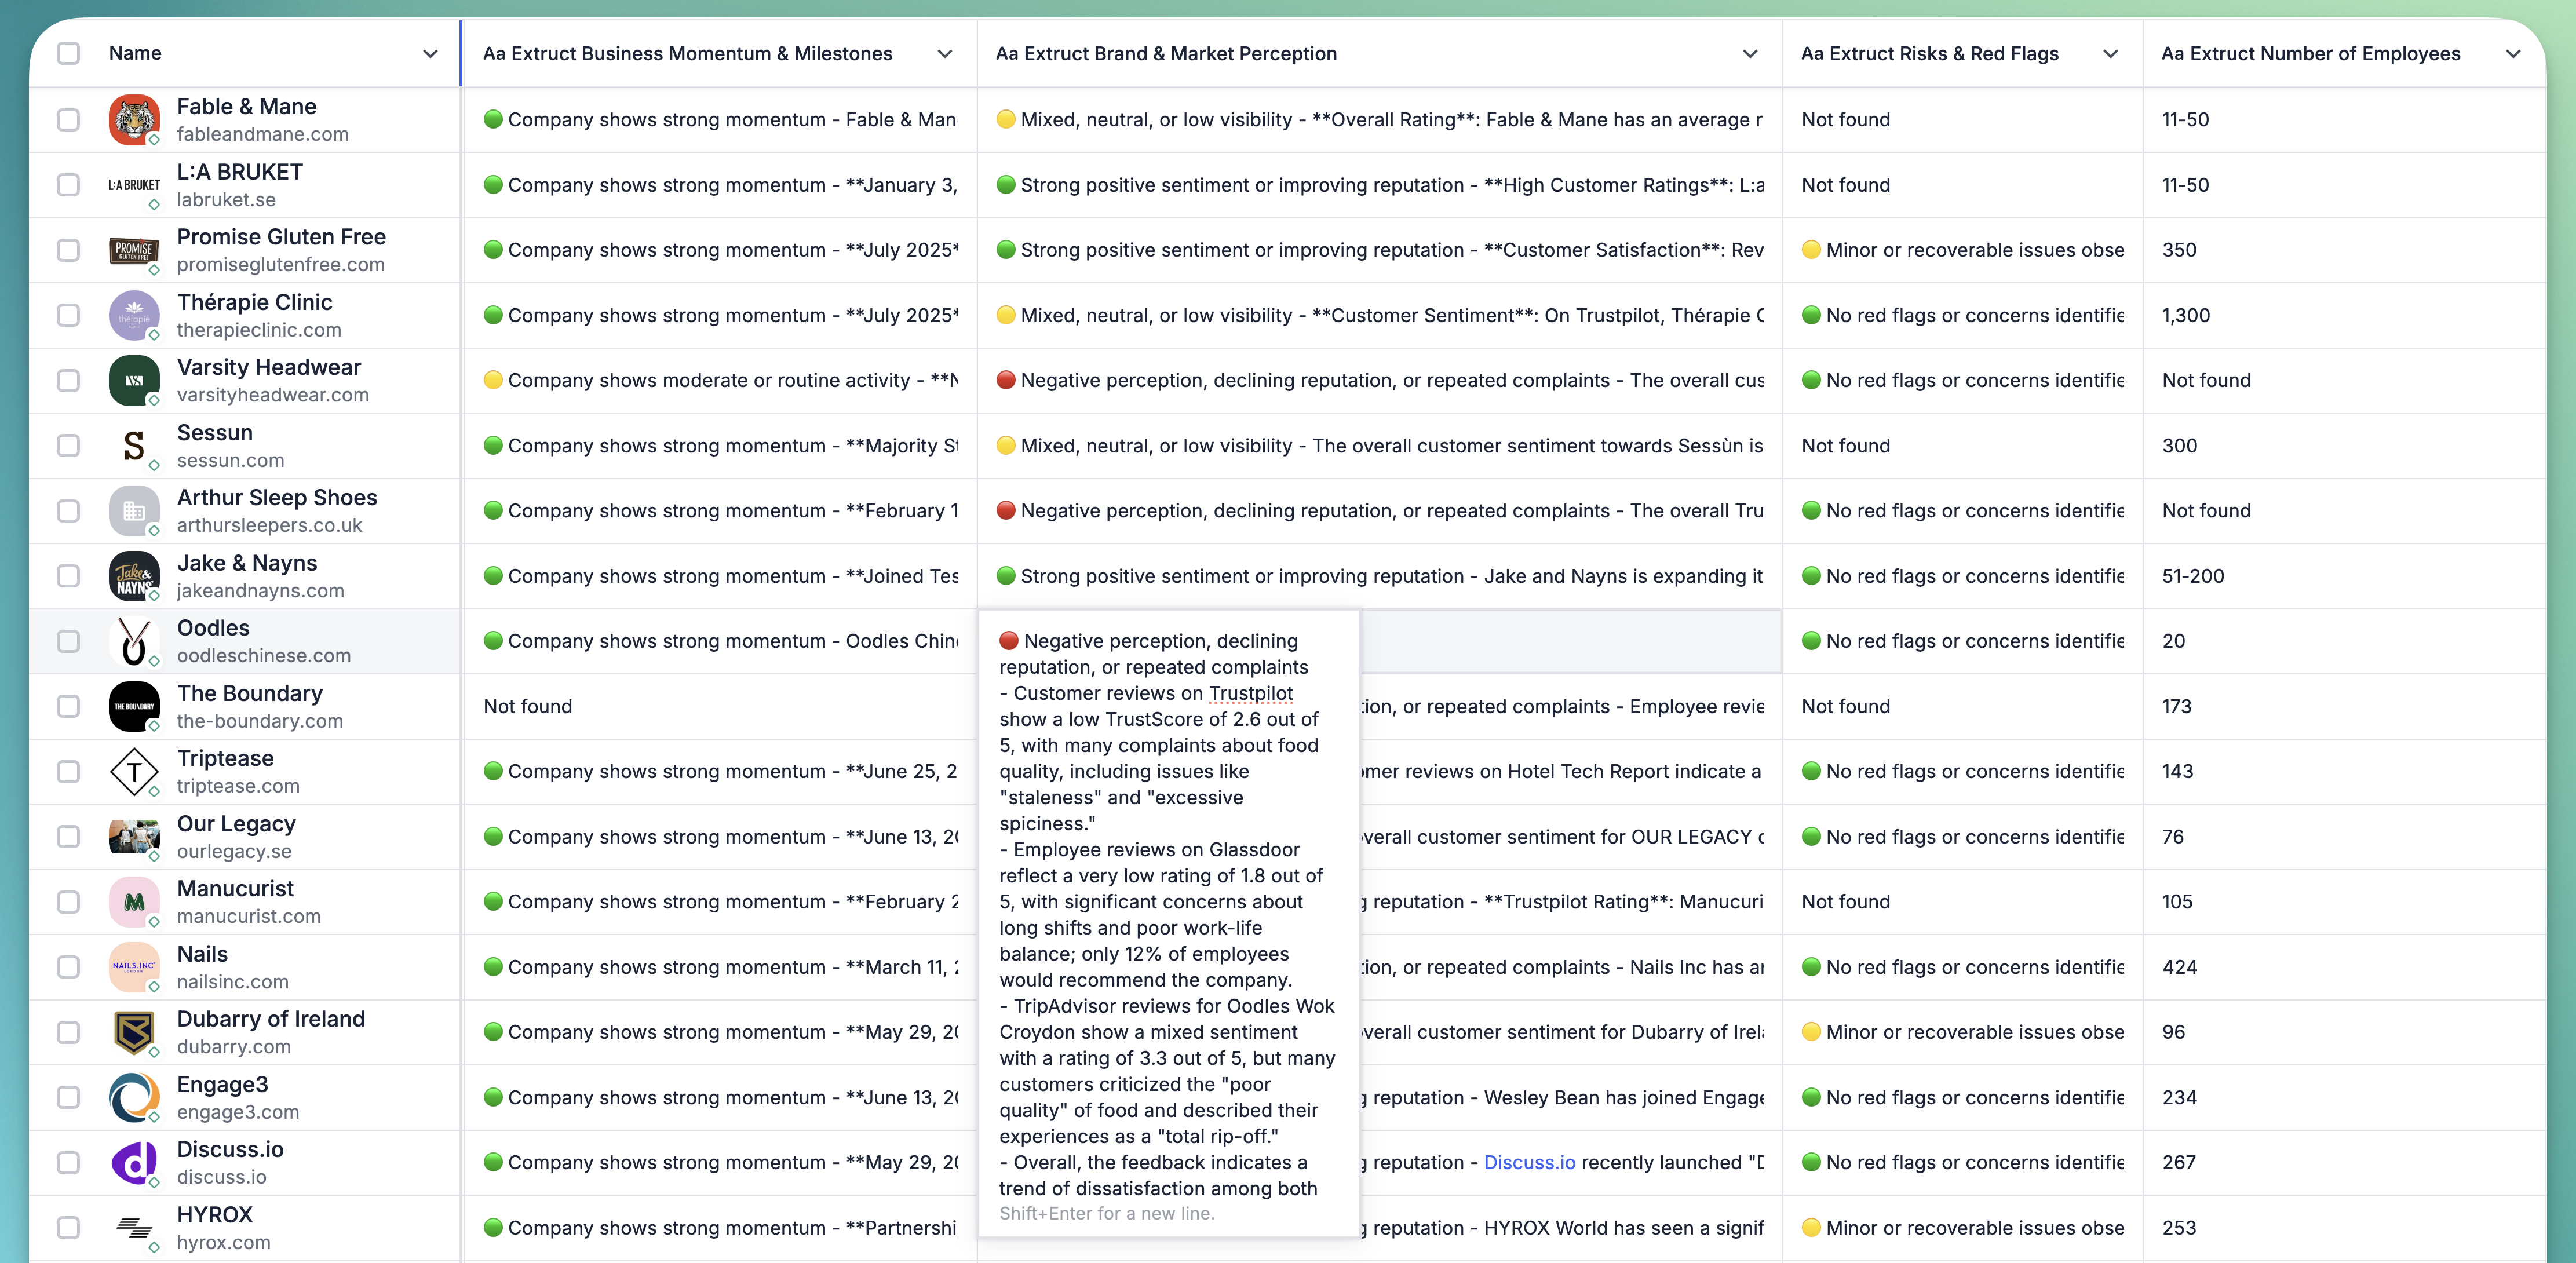Click Discuss.io employees value 267

click(2179, 1163)
